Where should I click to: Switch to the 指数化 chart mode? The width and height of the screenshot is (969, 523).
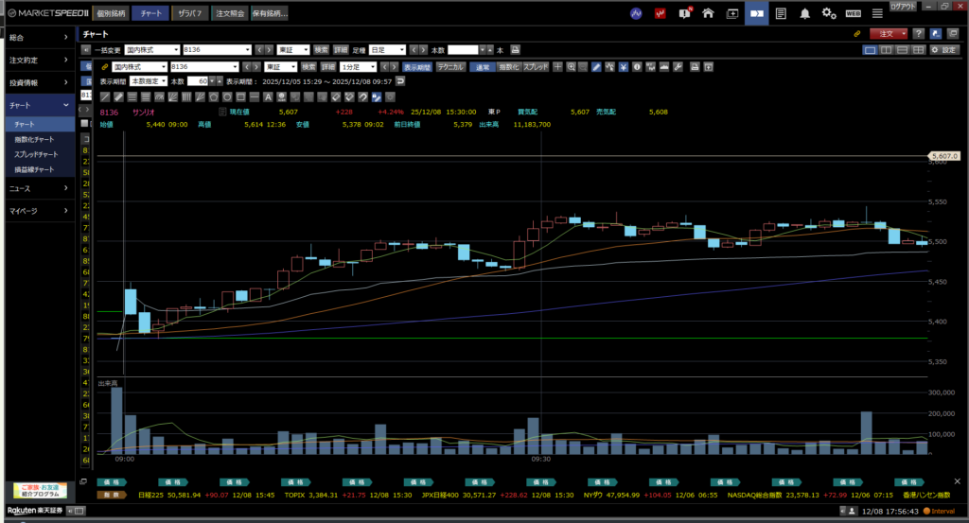coord(508,67)
